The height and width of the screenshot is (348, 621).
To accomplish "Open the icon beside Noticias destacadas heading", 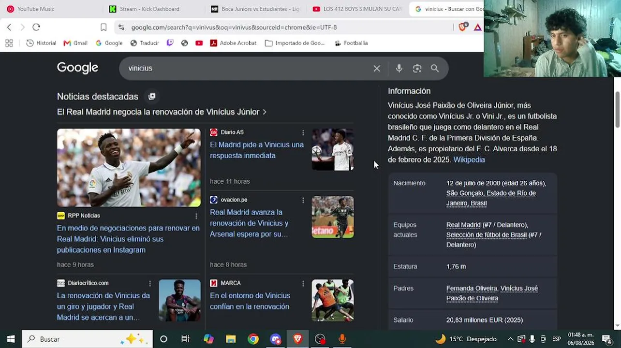I will tap(152, 97).
